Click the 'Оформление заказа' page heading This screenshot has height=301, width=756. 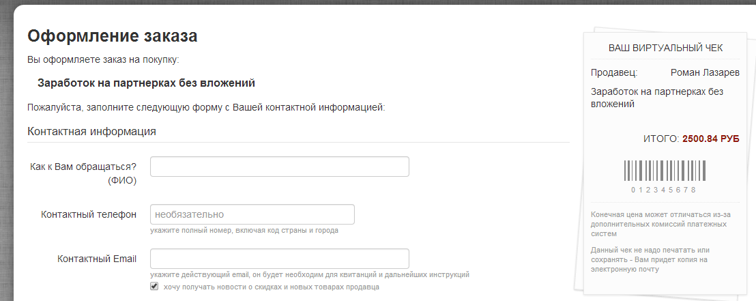(113, 35)
